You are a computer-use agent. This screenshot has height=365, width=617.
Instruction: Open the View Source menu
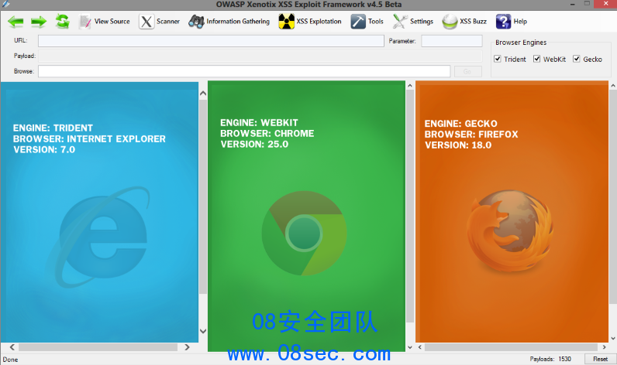(x=112, y=22)
